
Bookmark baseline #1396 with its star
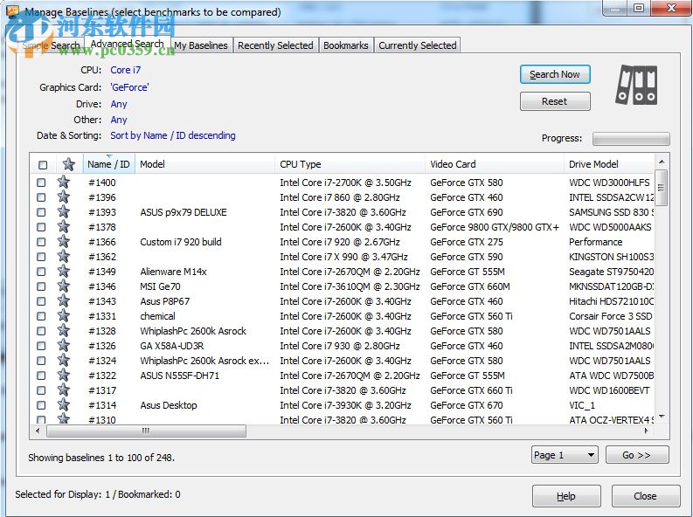click(64, 196)
